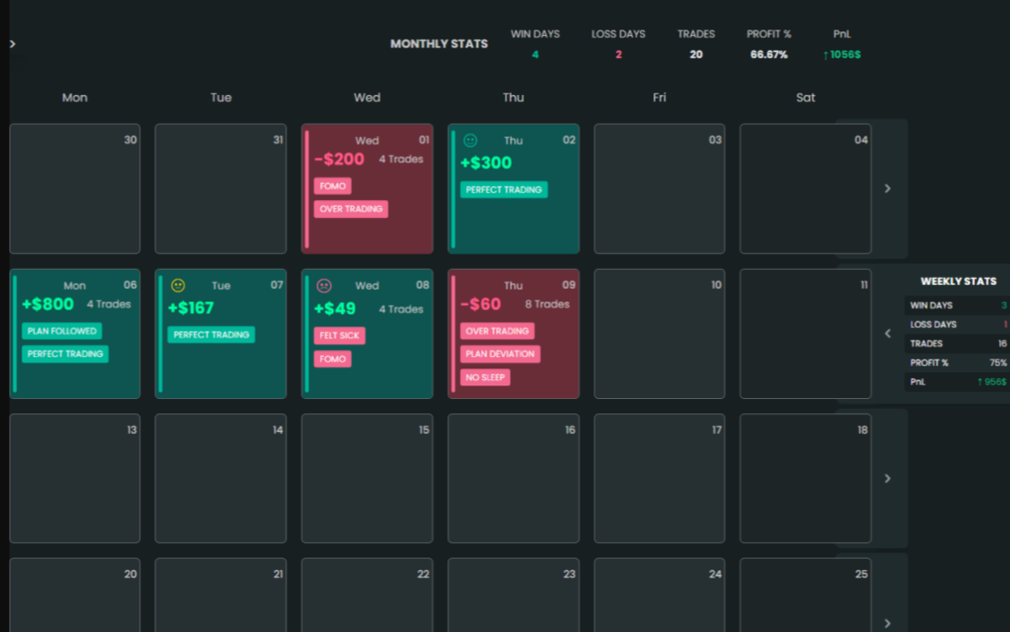Click the weekly PnL row
This screenshot has height=632, width=1010.
[957, 382]
